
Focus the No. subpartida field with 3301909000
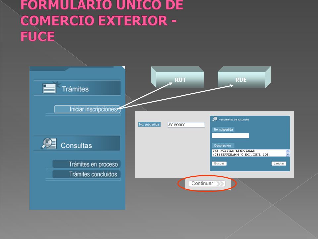(x=186, y=125)
